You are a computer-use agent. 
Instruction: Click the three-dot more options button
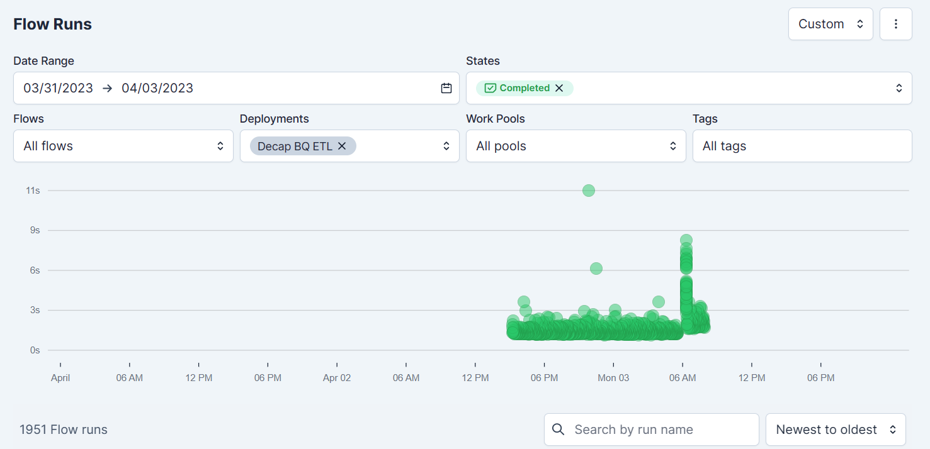[x=895, y=24]
